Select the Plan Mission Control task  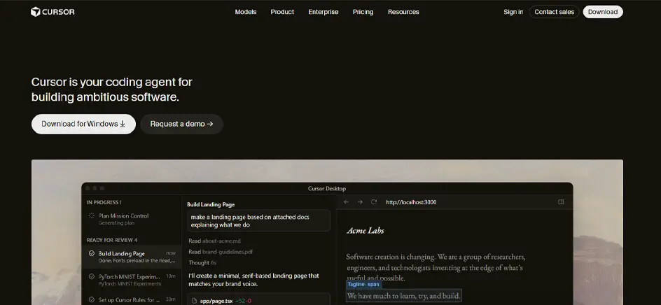132,219
